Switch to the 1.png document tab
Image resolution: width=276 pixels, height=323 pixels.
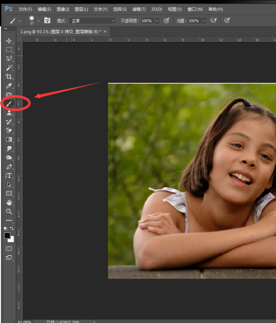click(x=60, y=32)
